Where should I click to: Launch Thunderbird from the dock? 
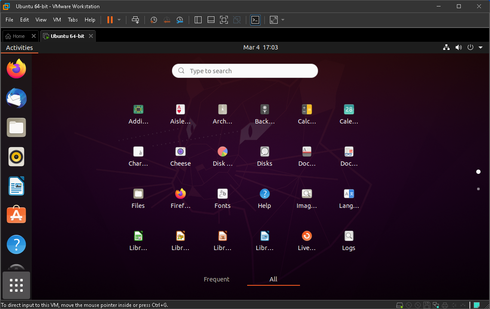(x=16, y=98)
